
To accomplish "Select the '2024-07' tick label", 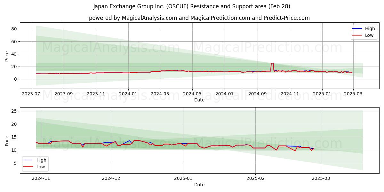I will pyautogui.click(x=225, y=94).
